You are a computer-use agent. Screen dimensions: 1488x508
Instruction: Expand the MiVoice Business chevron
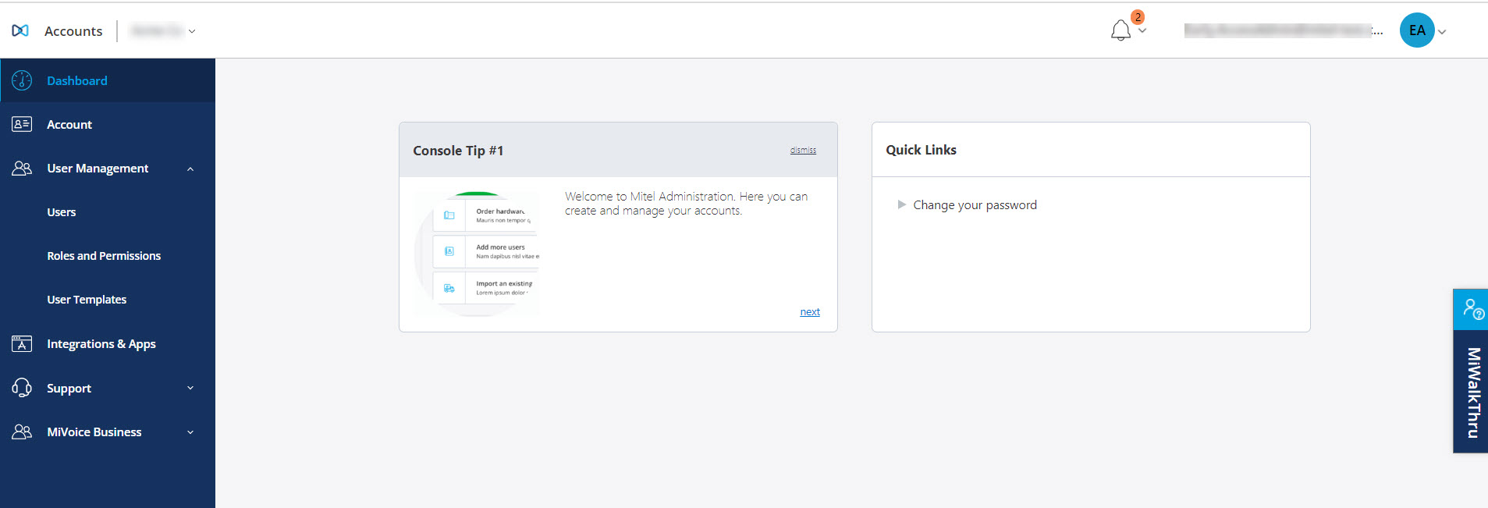point(190,432)
